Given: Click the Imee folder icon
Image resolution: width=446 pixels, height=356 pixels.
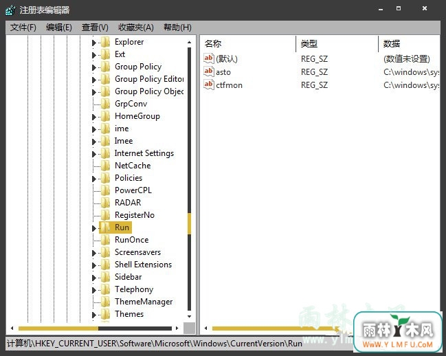Looking at the screenshot, I should click(106, 141).
